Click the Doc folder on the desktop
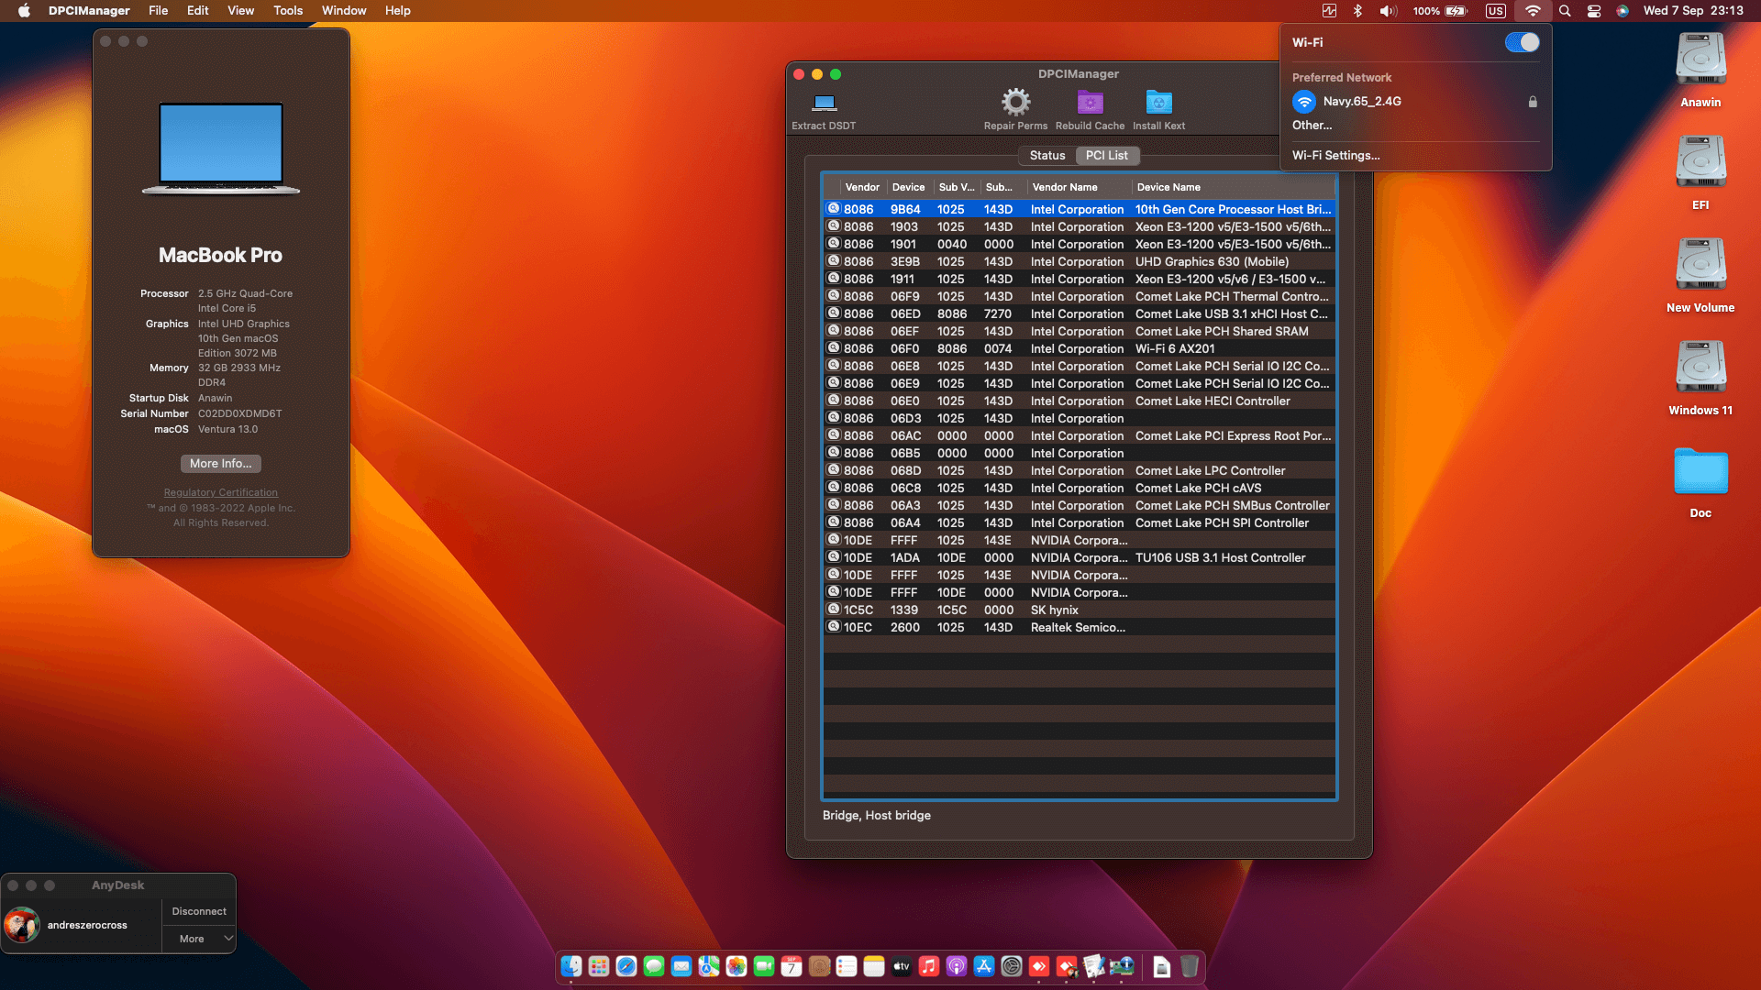 point(1700,473)
